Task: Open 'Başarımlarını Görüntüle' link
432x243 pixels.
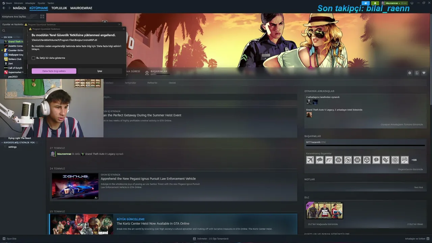Action: (x=410, y=169)
